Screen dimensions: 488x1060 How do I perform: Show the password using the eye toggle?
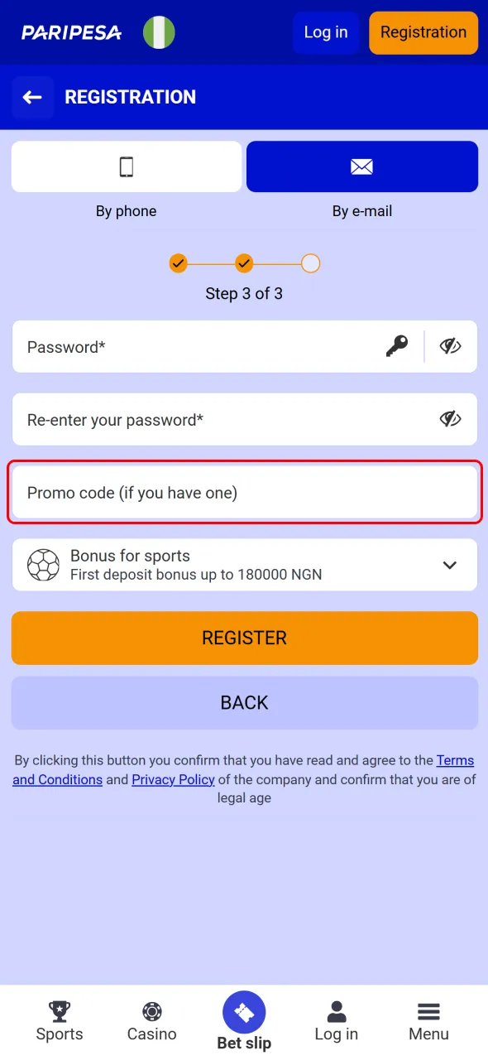[451, 346]
